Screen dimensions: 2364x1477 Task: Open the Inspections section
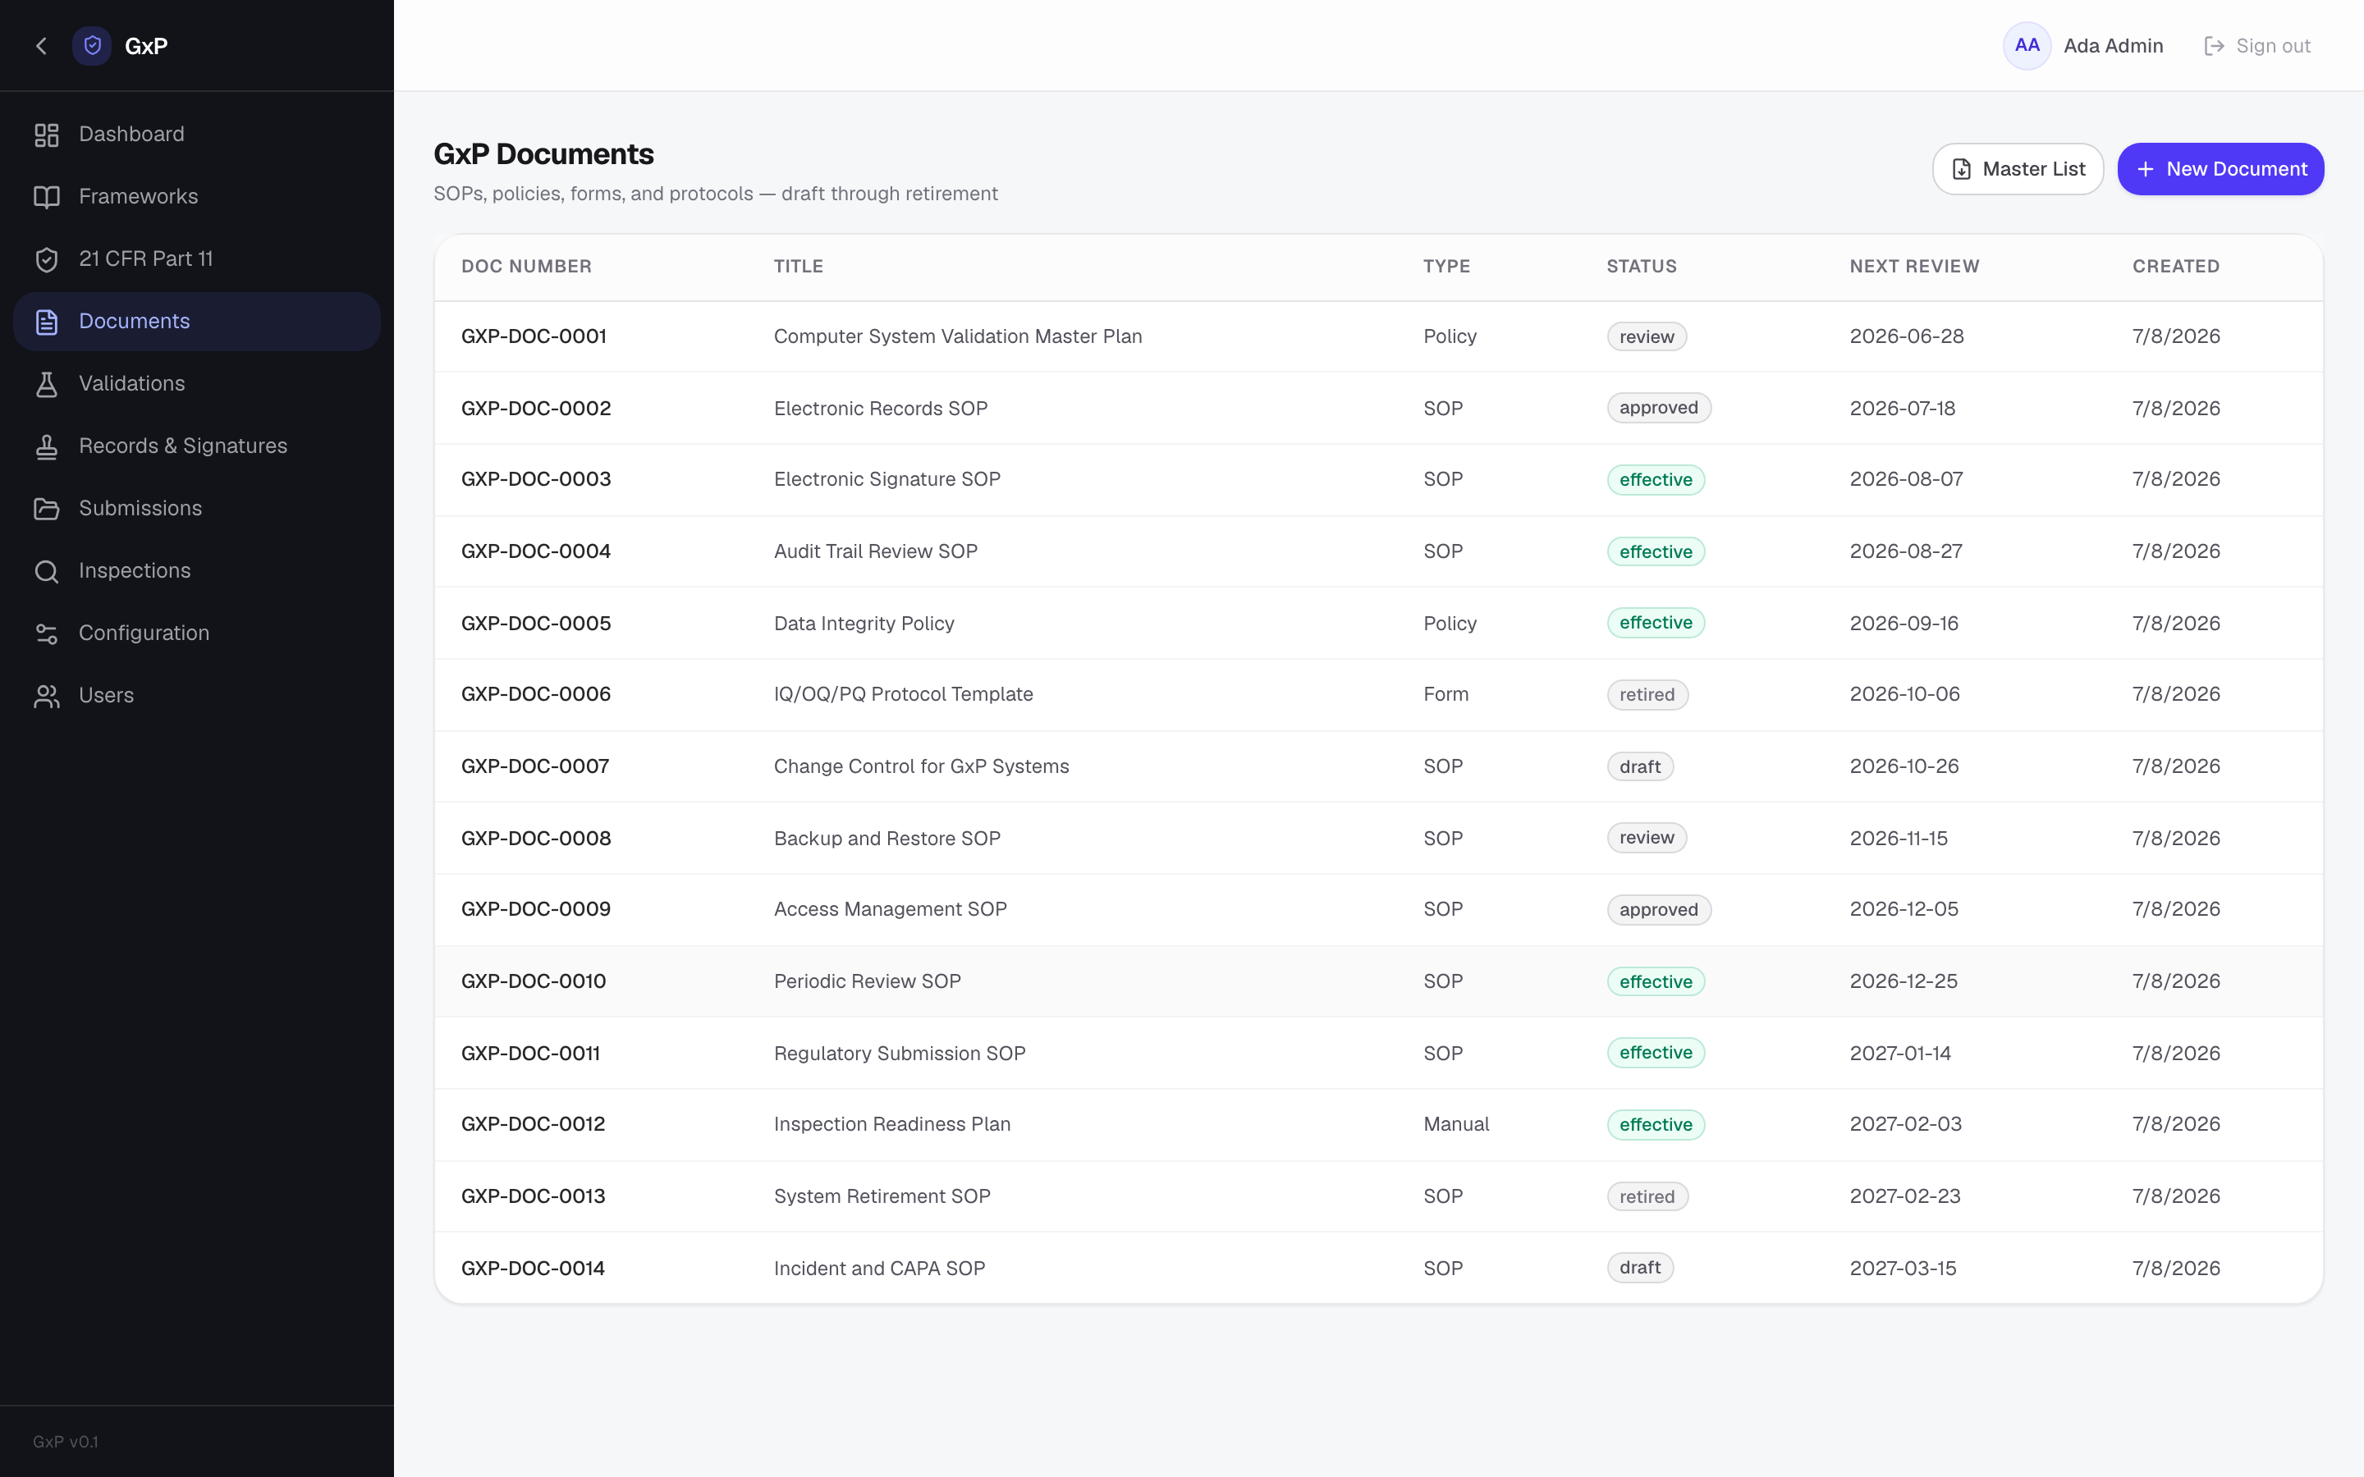click(197, 571)
